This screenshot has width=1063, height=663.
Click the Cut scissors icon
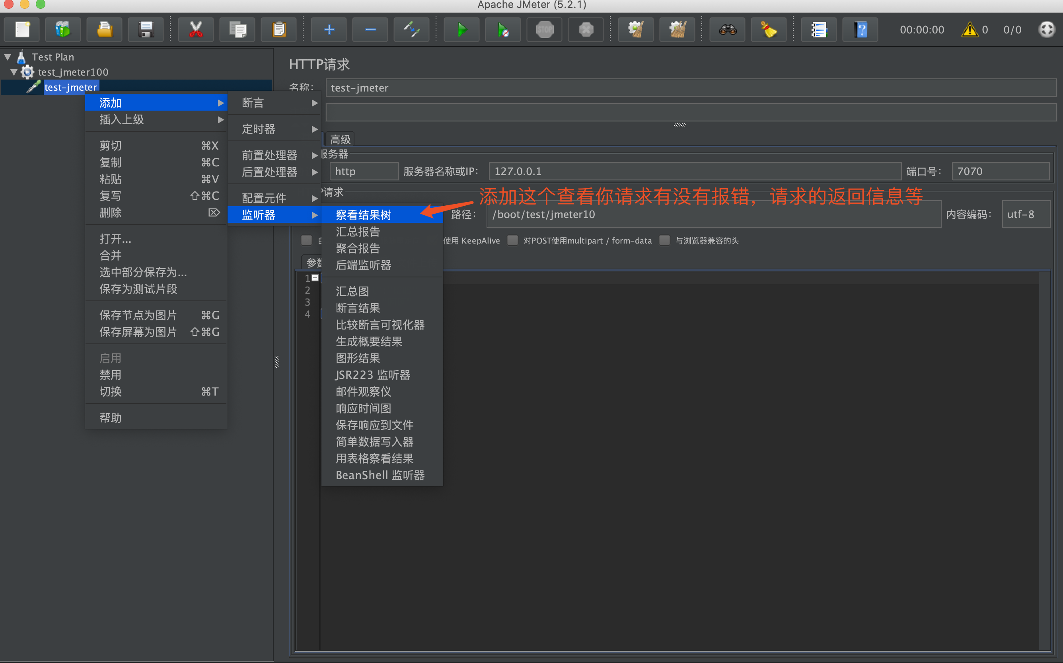click(x=196, y=30)
